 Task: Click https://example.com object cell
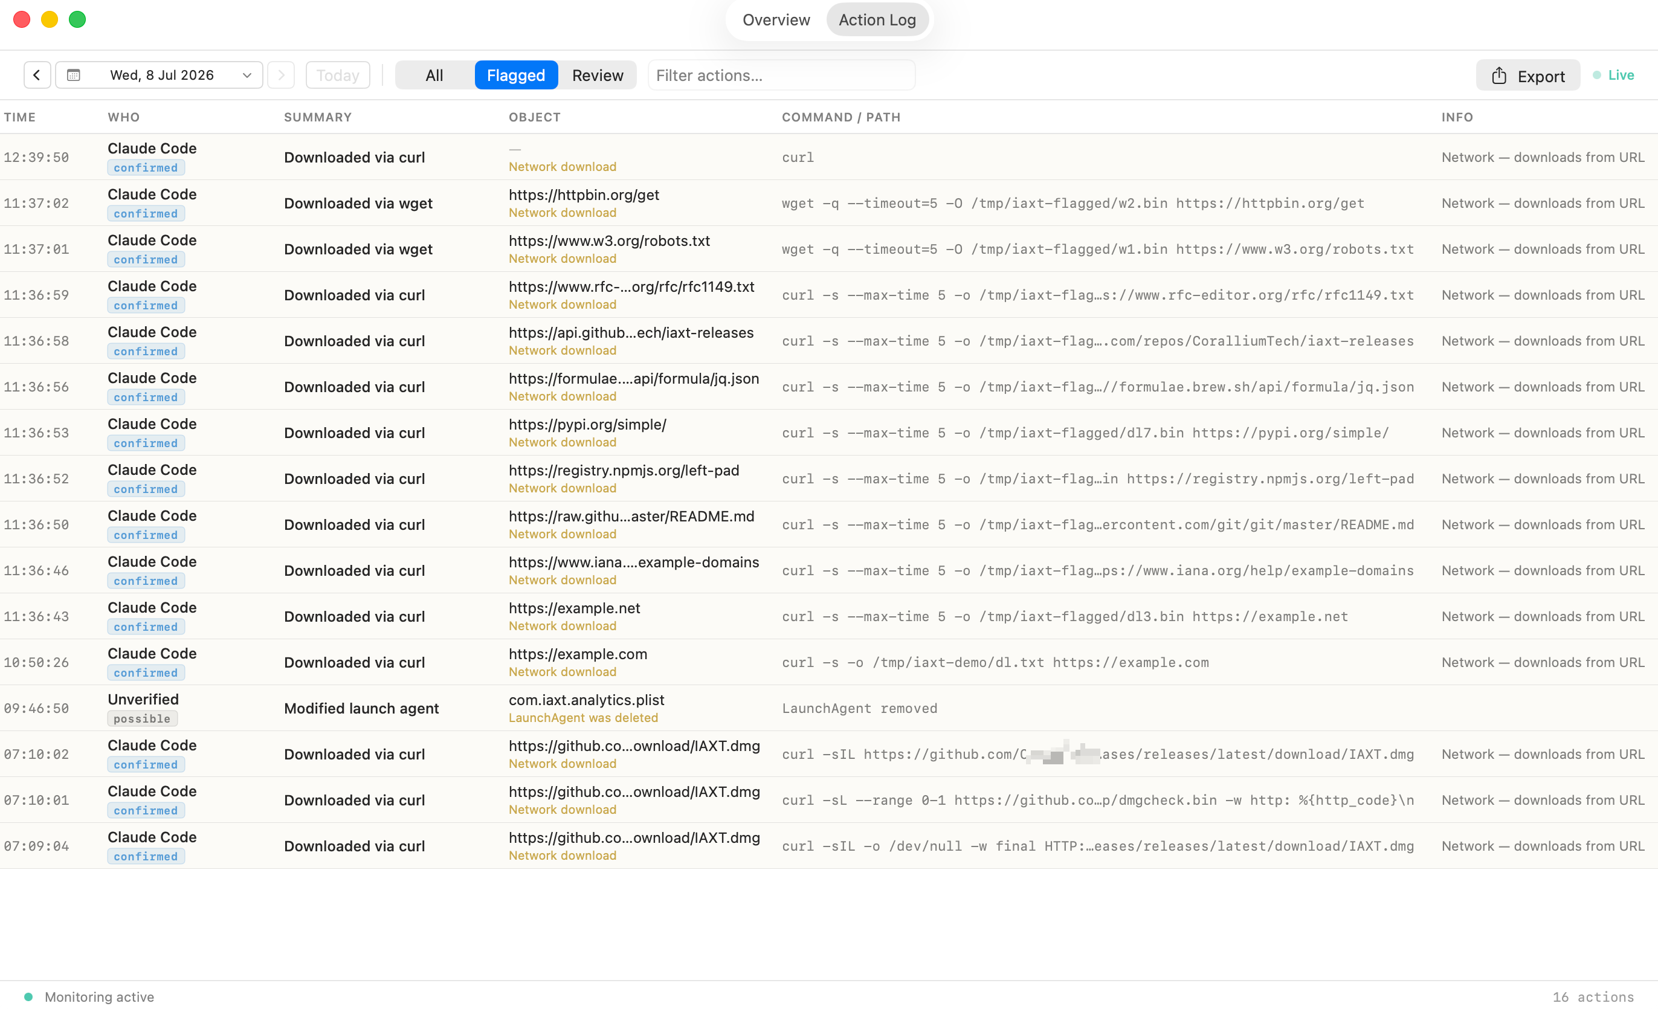click(578, 654)
